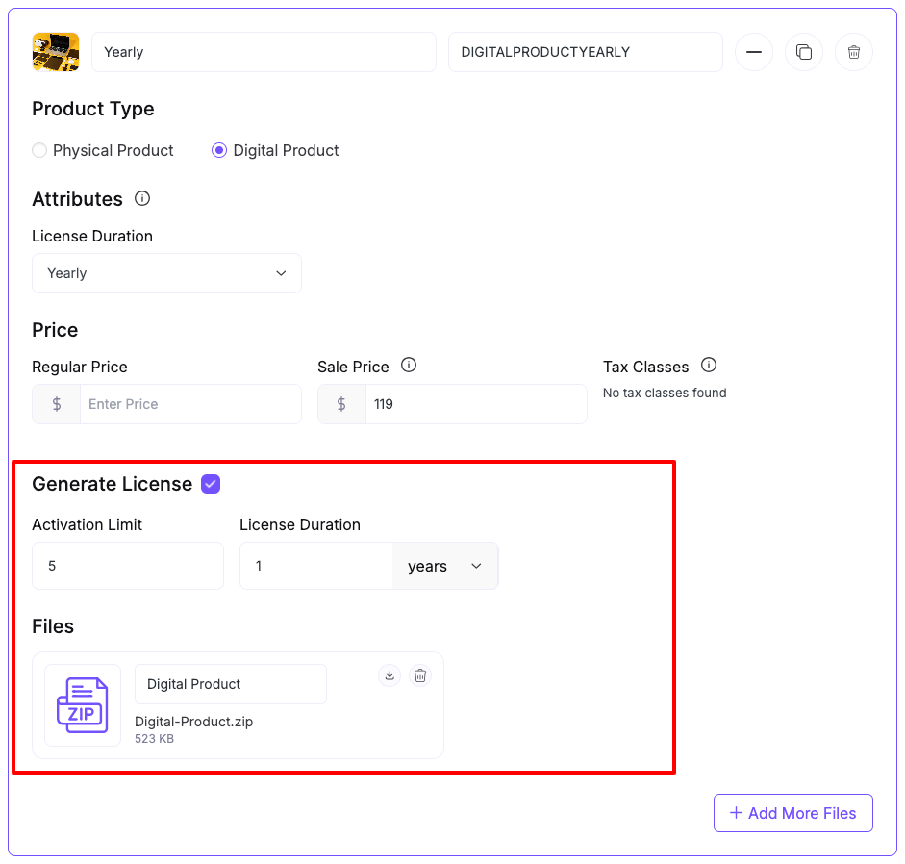This screenshot has width=905, height=864.
Task: Delete the Yearly variation via the top trash icon
Action: [854, 52]
